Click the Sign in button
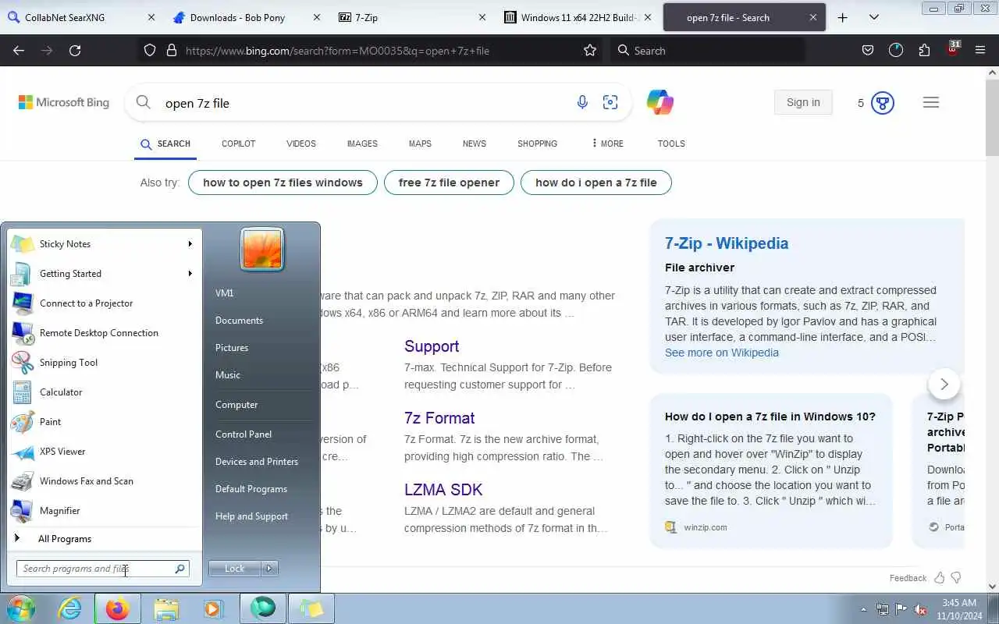The width and height of the screenshot is (999, 624). click(803, 102)
